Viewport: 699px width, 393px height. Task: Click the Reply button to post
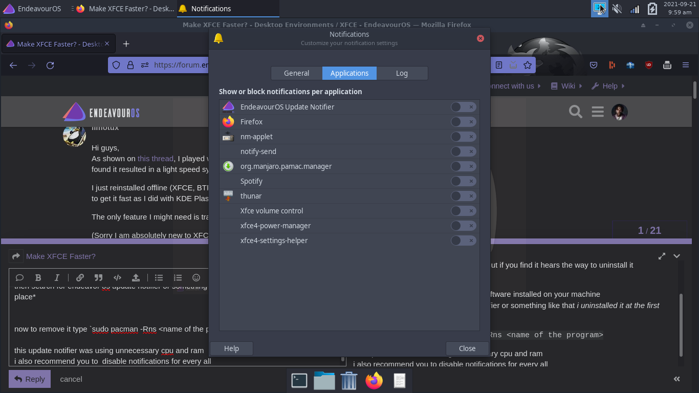(30, 379)
